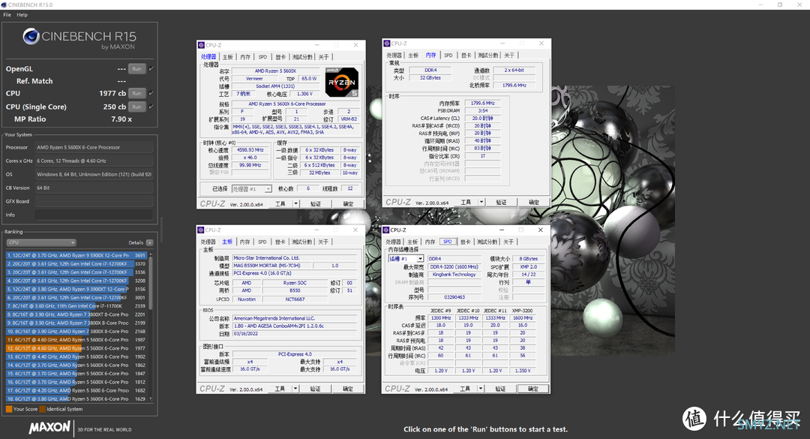
Task: Click the 1799.6 MHz memory frequency value
Action: (482, 104)
